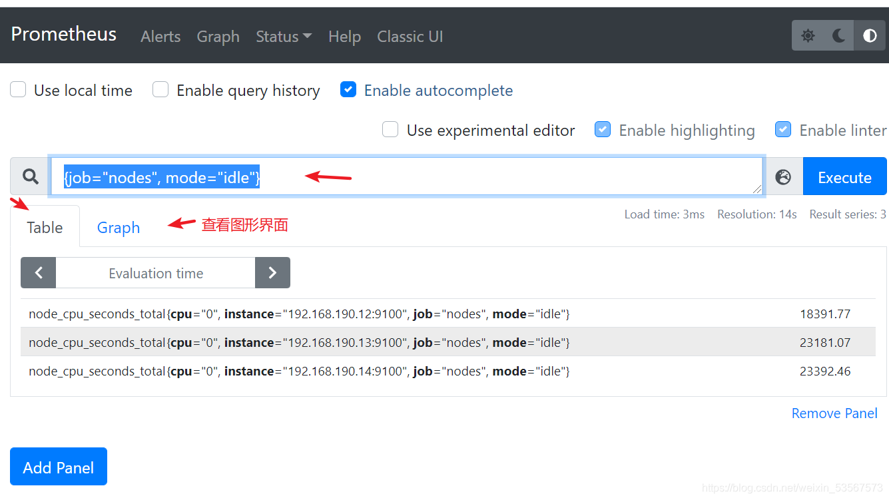
Task: Click the Add Panel button
Action: pyautogui.click(x=59, y=467)
